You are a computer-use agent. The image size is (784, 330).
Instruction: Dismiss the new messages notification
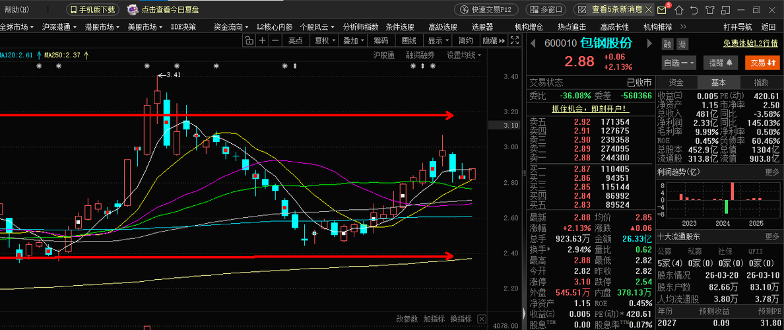649,9
